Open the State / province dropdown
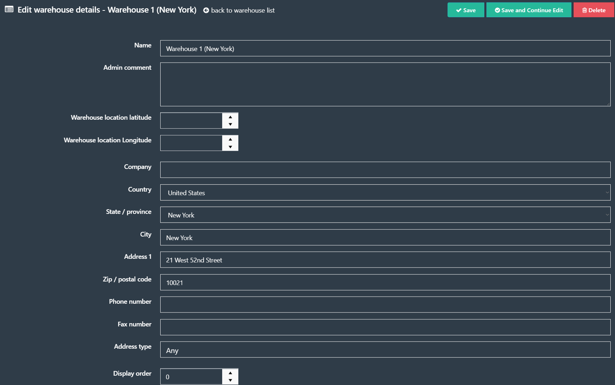The image size is (615, 385). pos(385,215)
